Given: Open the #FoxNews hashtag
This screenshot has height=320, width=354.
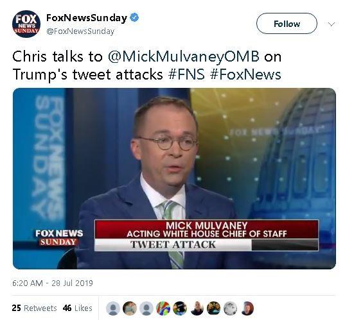Looking at the screenshot, I should [x=245, y=74].
